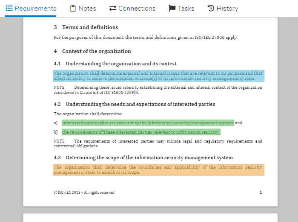The image size is (298, 222).
Task: Select the orange highlighted scope requirement
Action: [158, 170]
